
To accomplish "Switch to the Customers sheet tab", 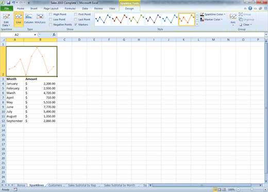I will tap(55, 185).
